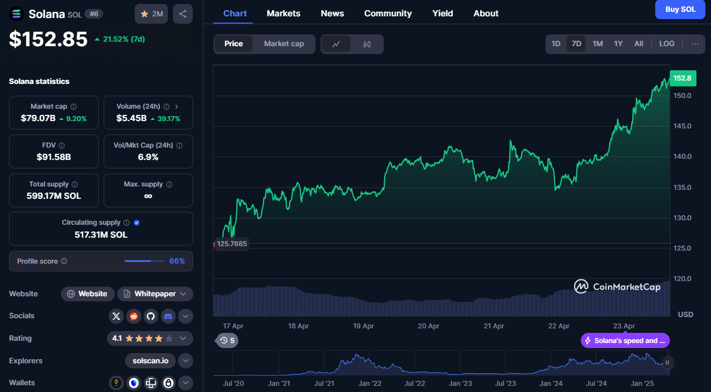
Task: Open Solana's Discord social link
Action: 168,316
